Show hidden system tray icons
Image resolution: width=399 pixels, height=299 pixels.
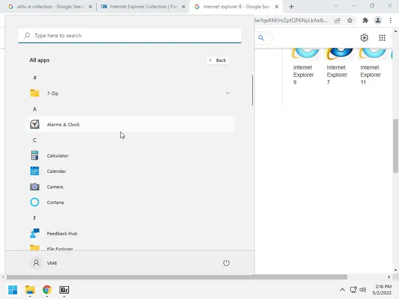pyautogui.click(x=343, y=290)
